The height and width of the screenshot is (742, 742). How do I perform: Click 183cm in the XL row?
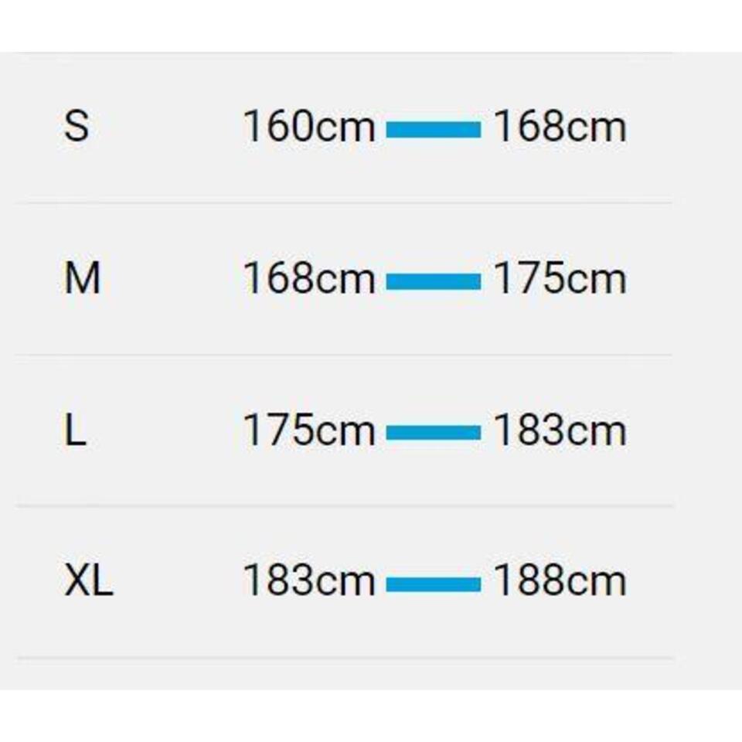tap(308, 581)
